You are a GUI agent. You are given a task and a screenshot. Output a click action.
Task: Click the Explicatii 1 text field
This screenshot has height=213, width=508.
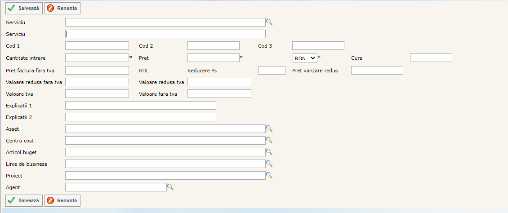tap(140, 105)
